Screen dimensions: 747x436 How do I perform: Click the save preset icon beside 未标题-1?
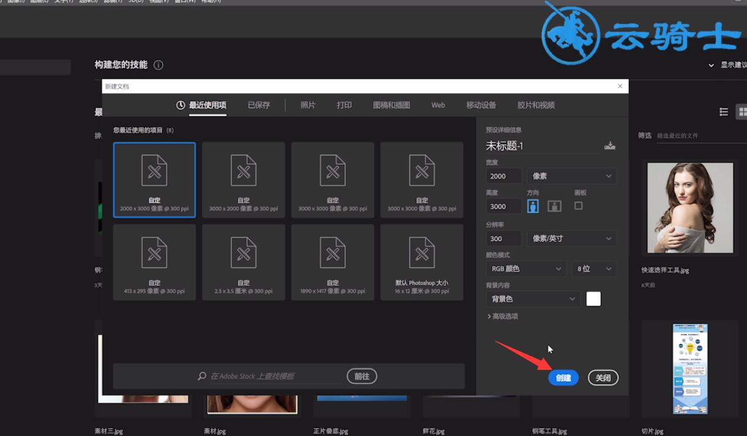coord(609,146)
